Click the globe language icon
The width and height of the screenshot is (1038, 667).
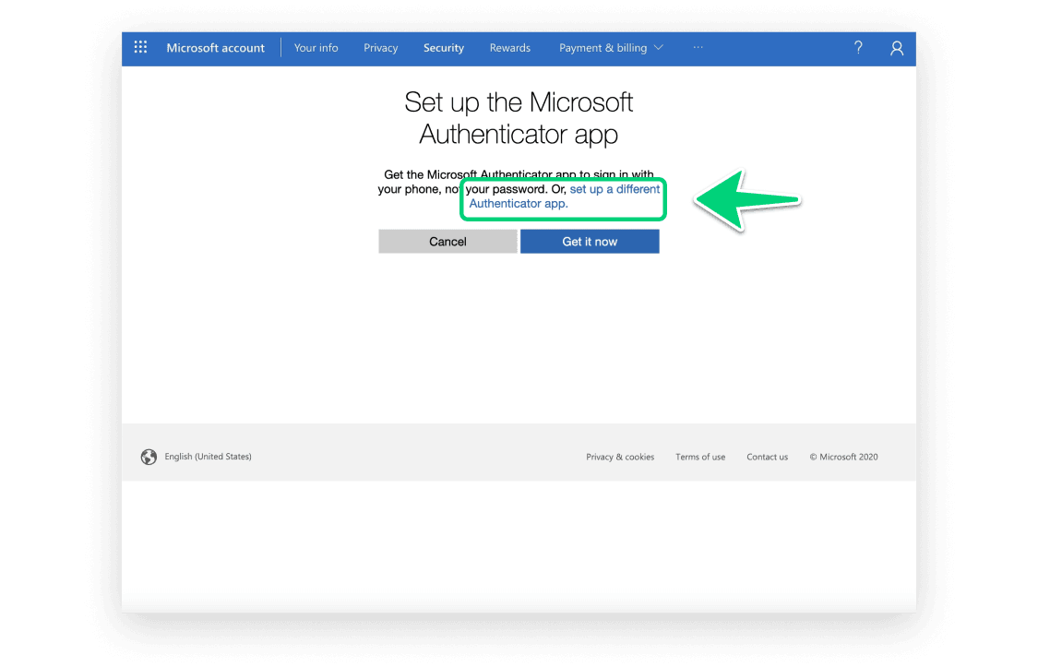pyautogui.click(x=149, y=457)
